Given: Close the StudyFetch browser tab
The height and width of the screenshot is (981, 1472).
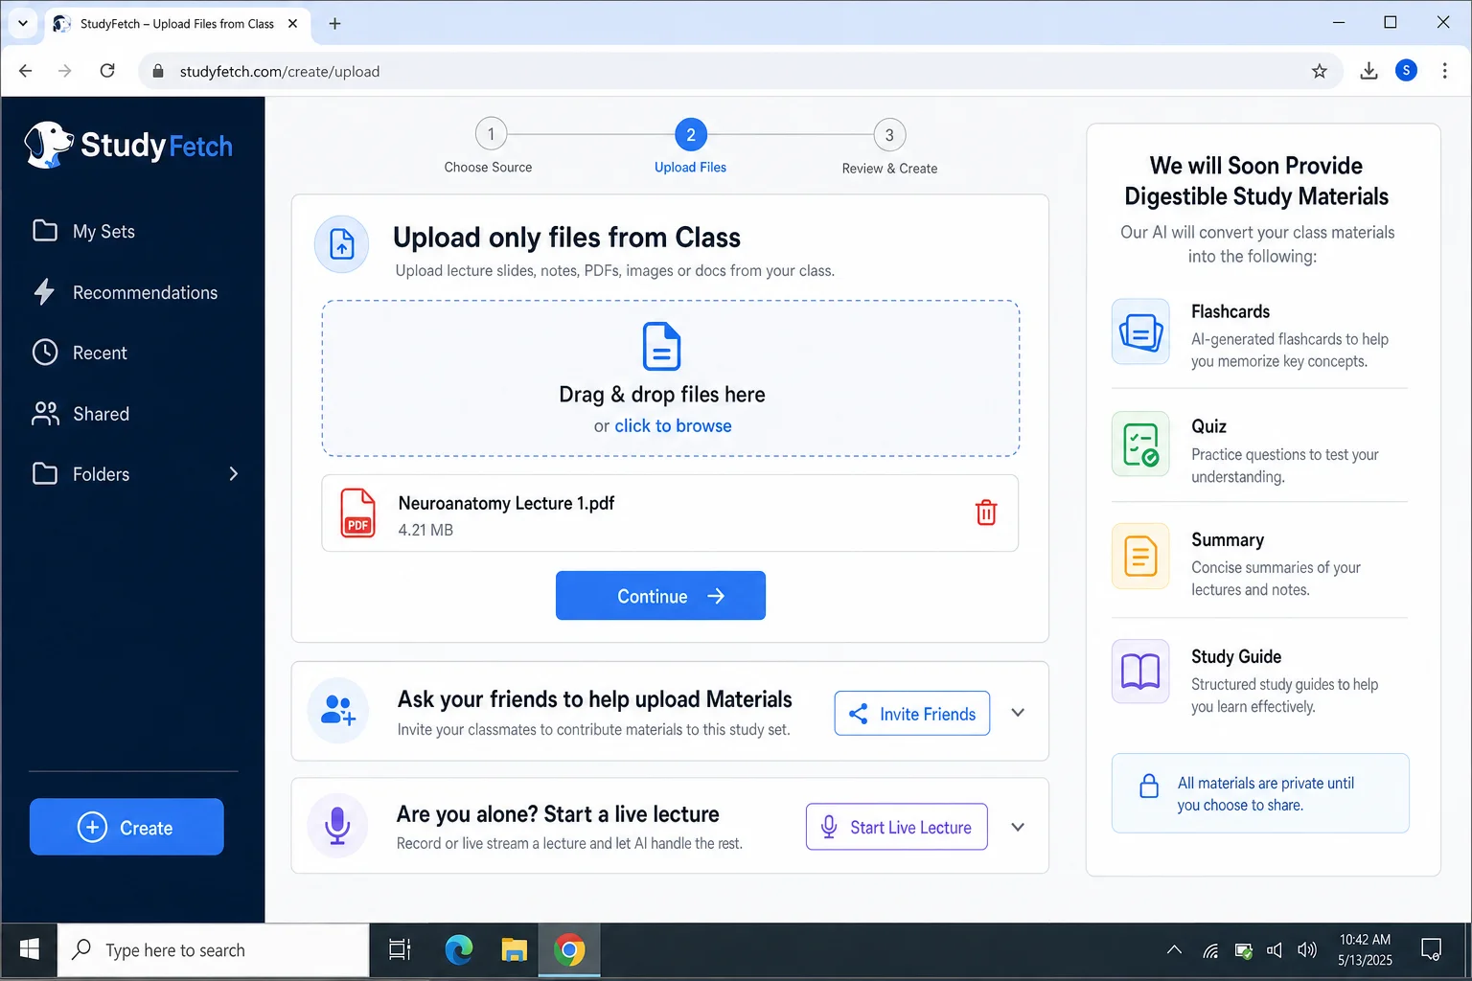Looking at the screenshot, I should tap(293, 24).
